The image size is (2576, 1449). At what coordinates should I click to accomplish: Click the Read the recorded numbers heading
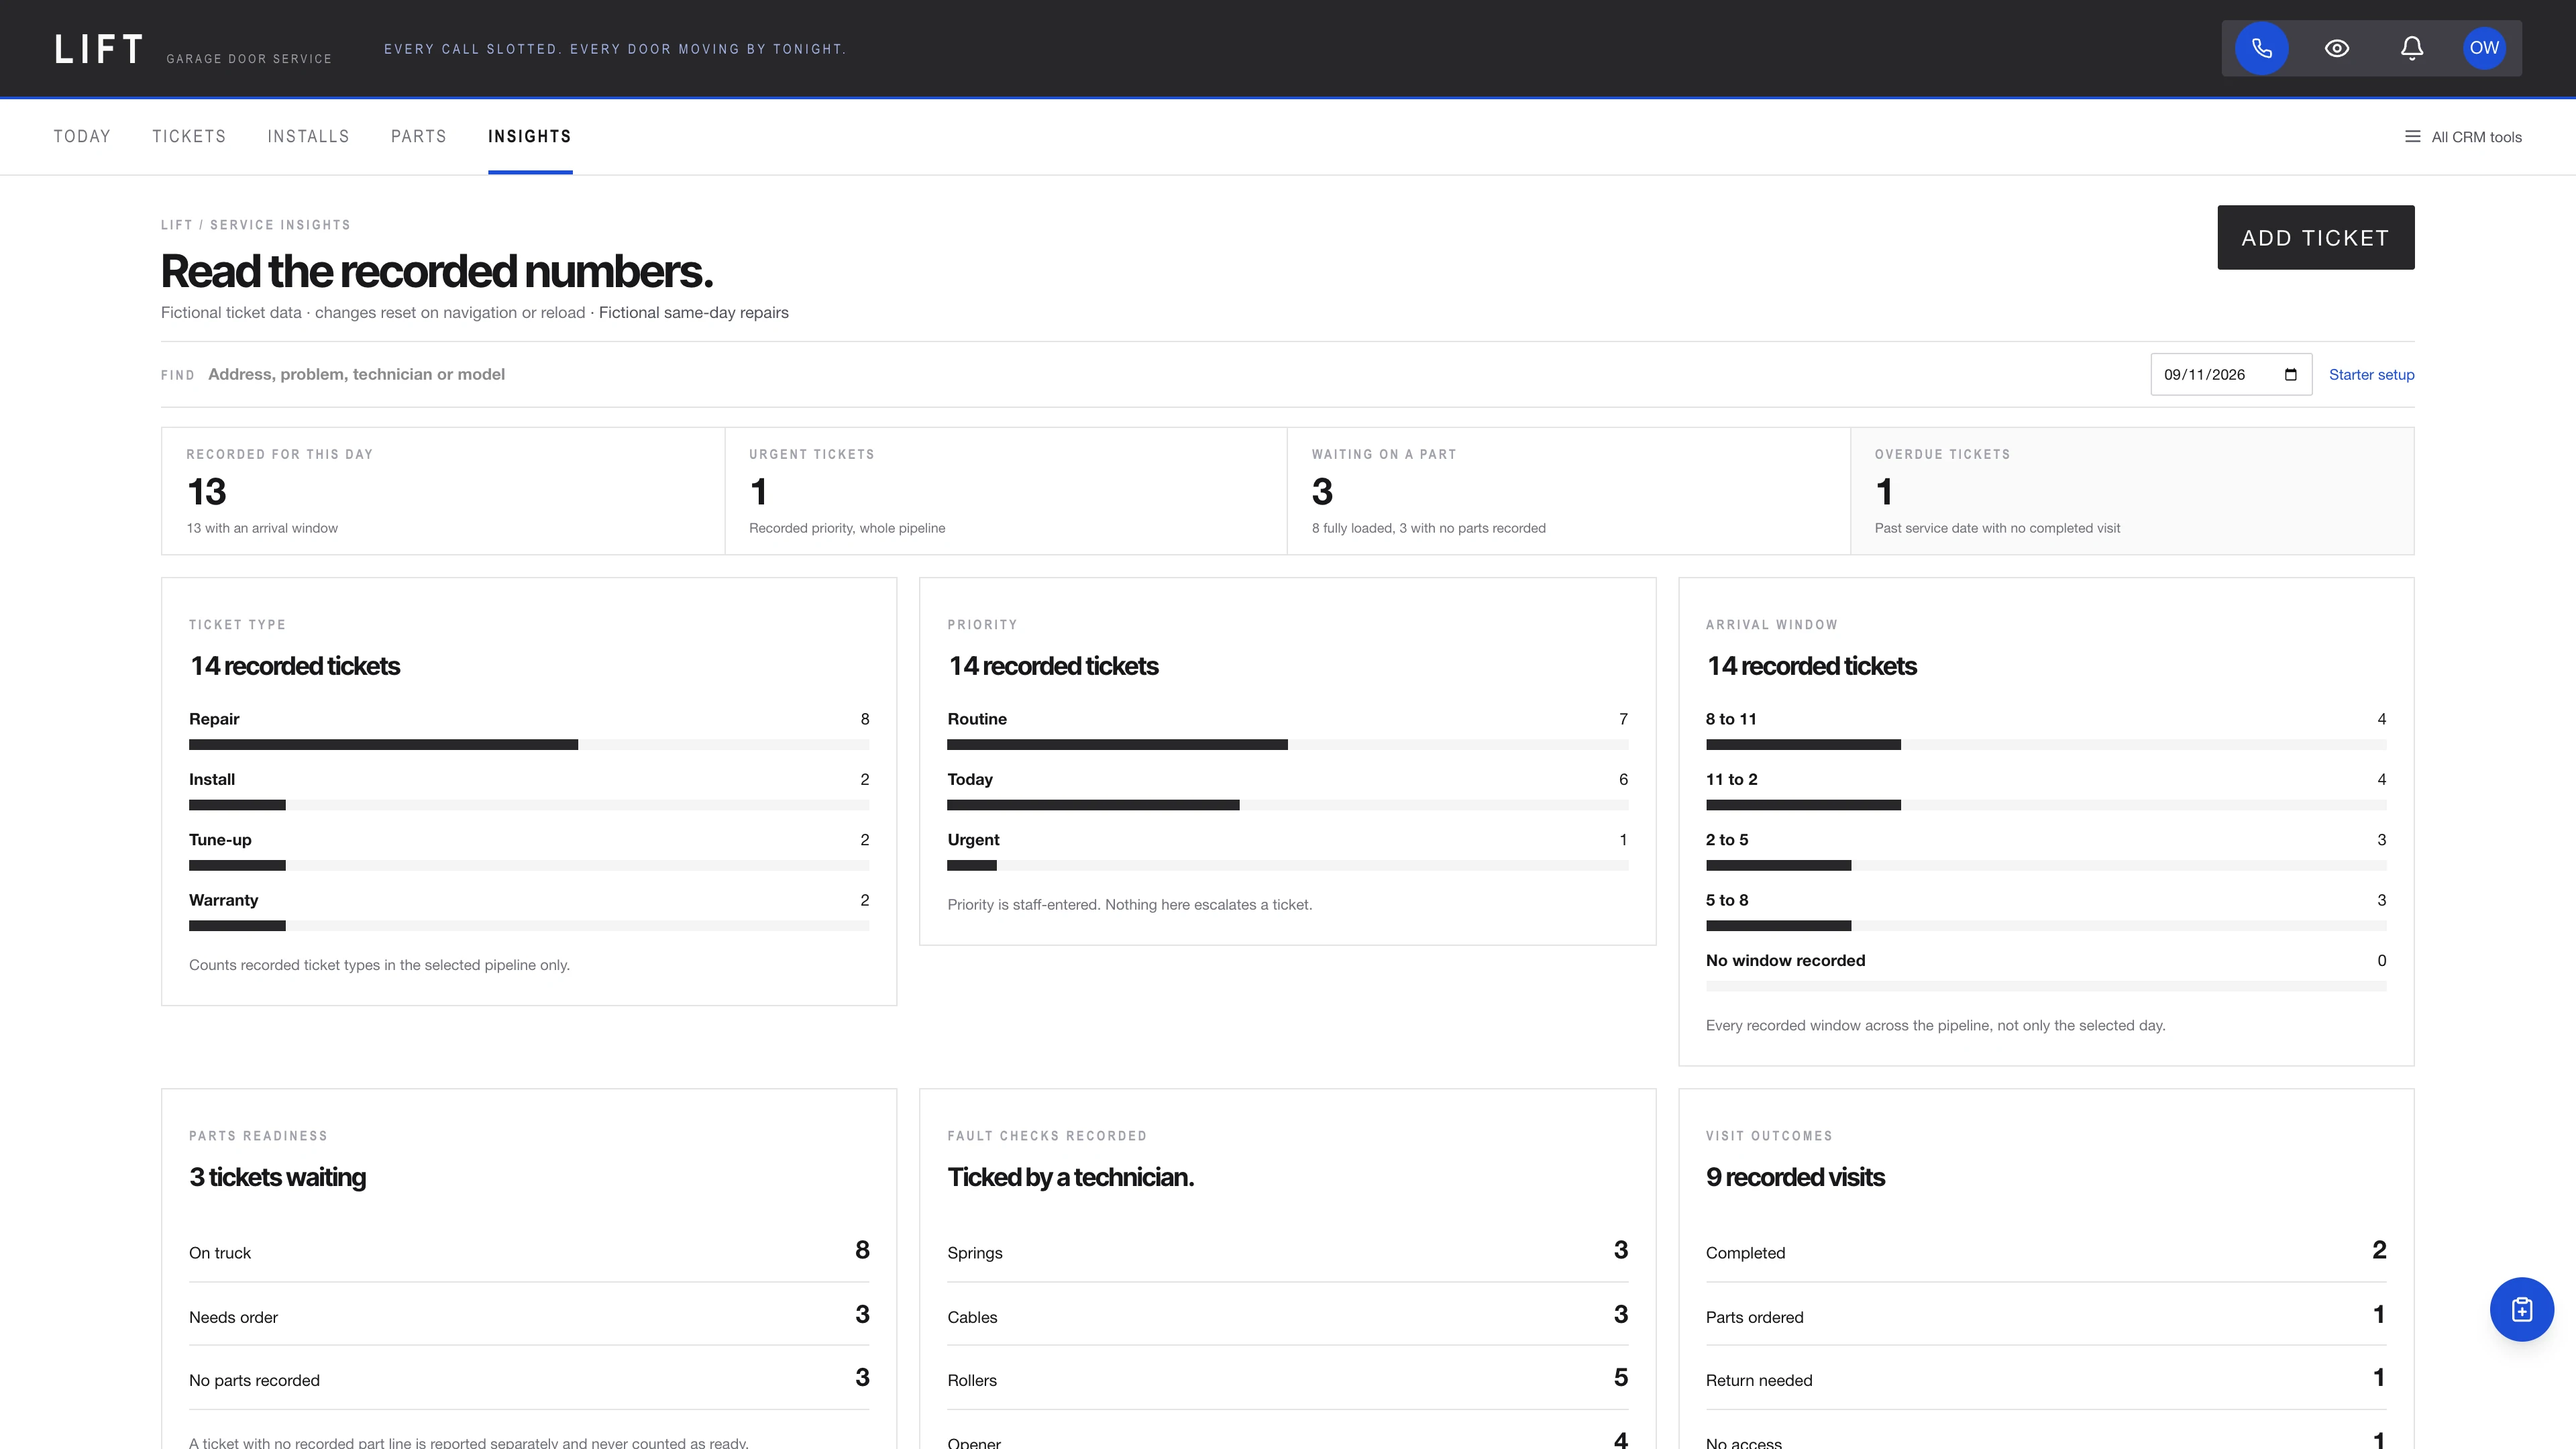tap(437, 271)
